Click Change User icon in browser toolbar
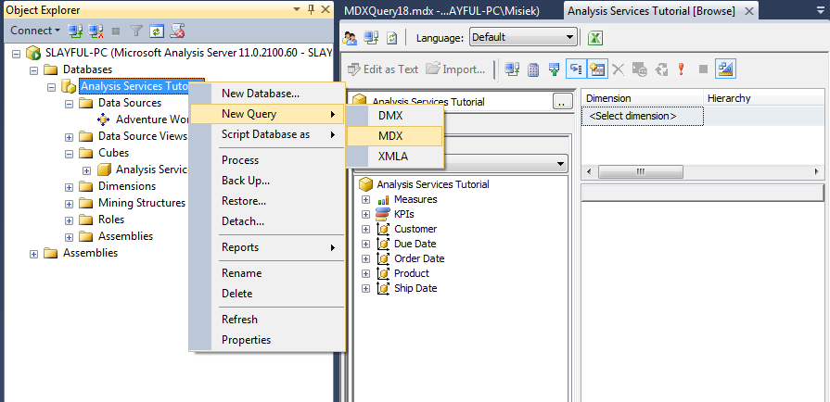This screenshot has width=830, height=402. pos(350,38)
